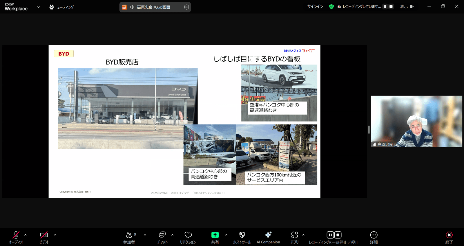Open screen share options ellipsis button
Image resolution: width=464 pixels, height=246 pixels.
click(x=186, y=7)
